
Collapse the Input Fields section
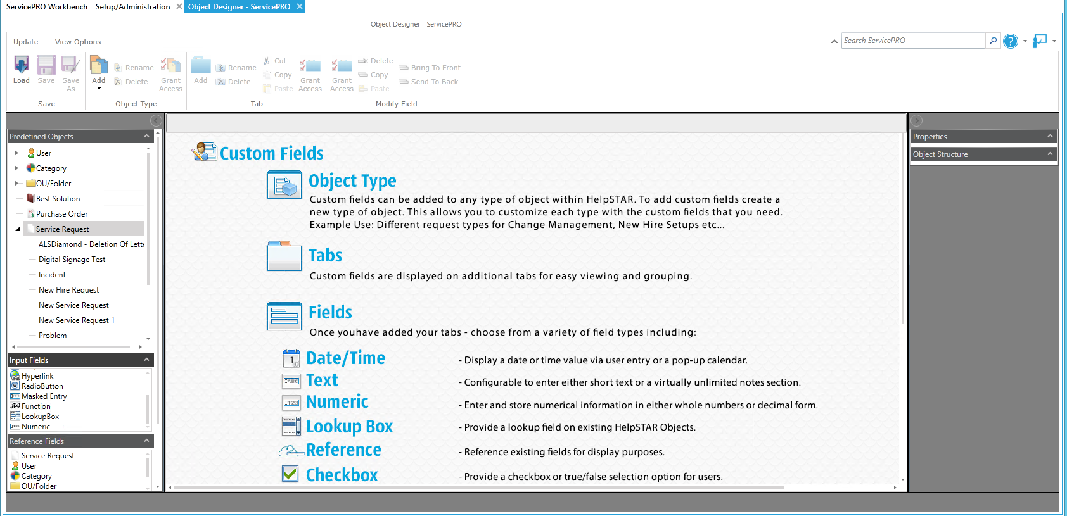click(146, 360)
